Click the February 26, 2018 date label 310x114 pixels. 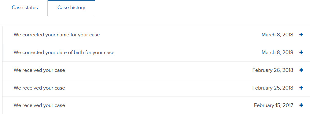[273, 70]
